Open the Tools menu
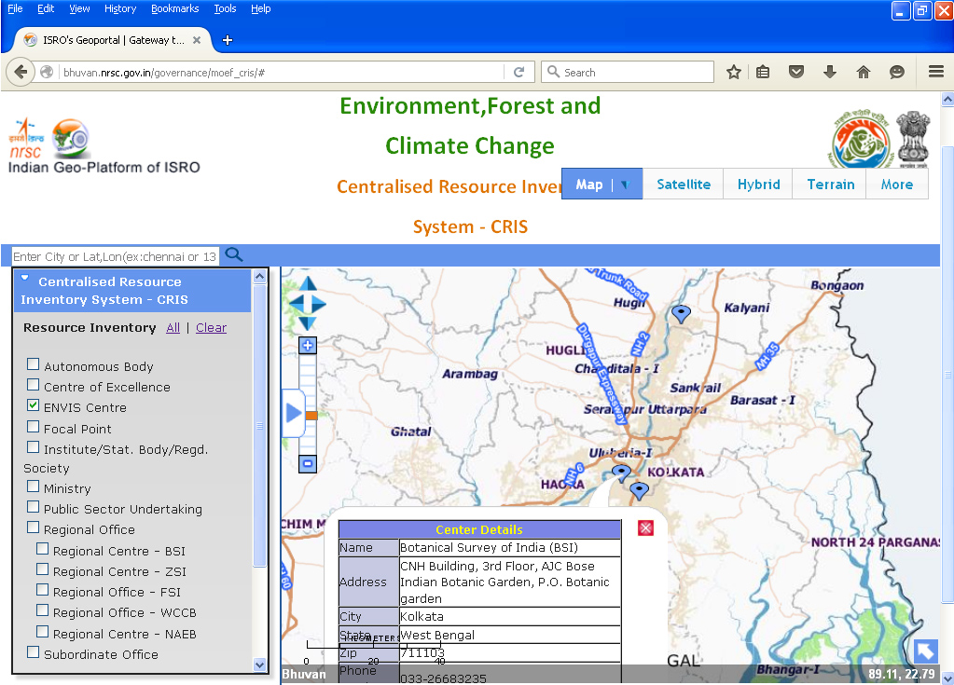Viewport: 954px width, 685px height. [225, 8]
